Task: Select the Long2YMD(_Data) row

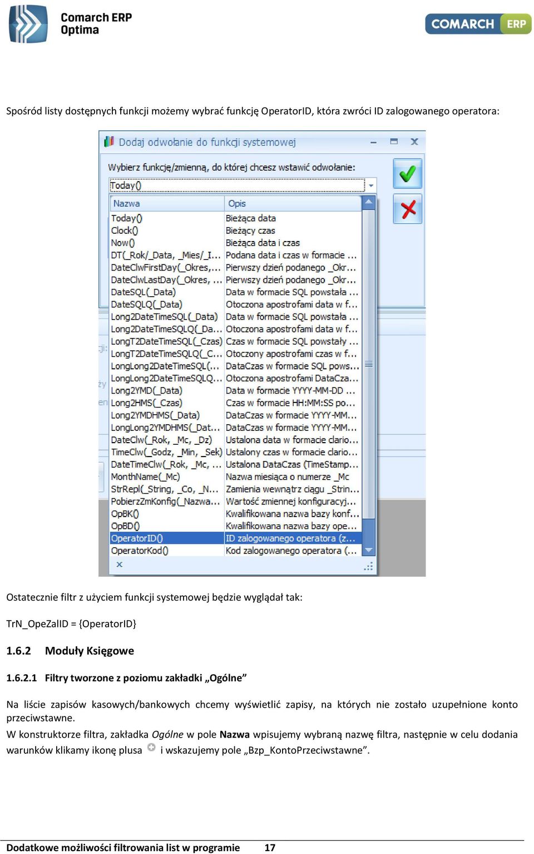Action: click(x=236, y=390)
